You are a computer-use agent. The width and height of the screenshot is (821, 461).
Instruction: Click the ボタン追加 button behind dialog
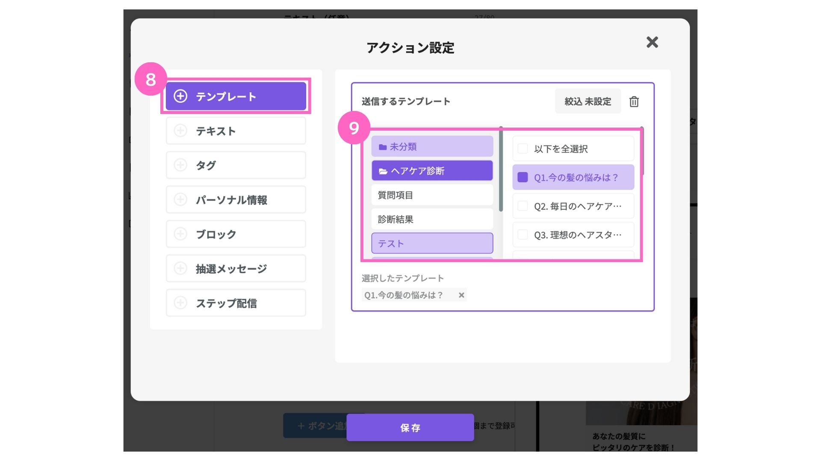315,426
